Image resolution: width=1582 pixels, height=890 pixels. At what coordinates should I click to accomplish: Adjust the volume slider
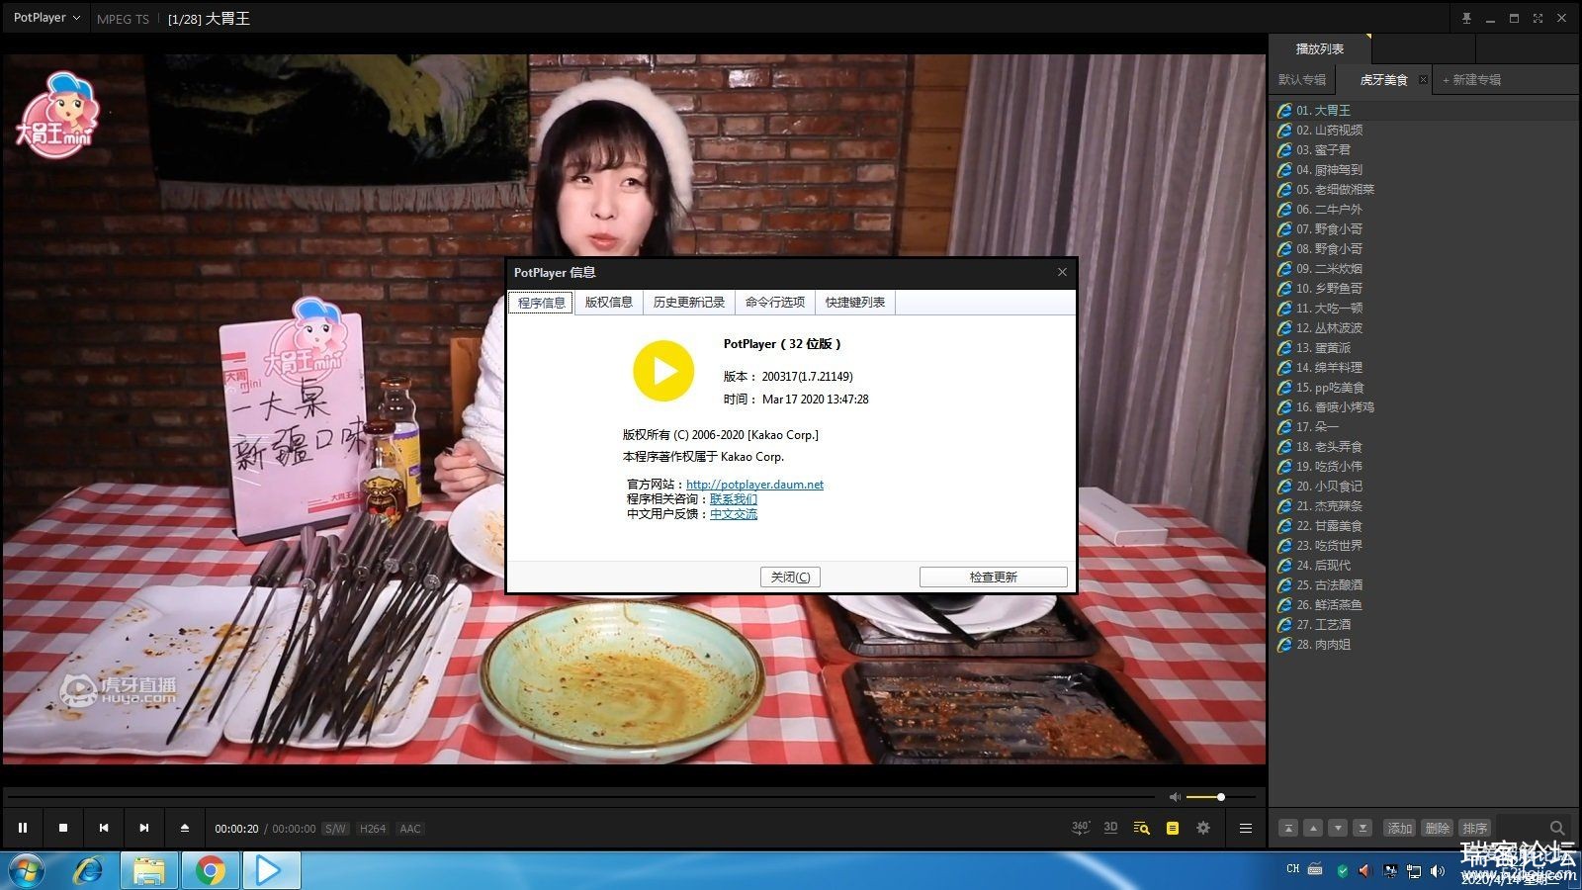[1221, 797]
